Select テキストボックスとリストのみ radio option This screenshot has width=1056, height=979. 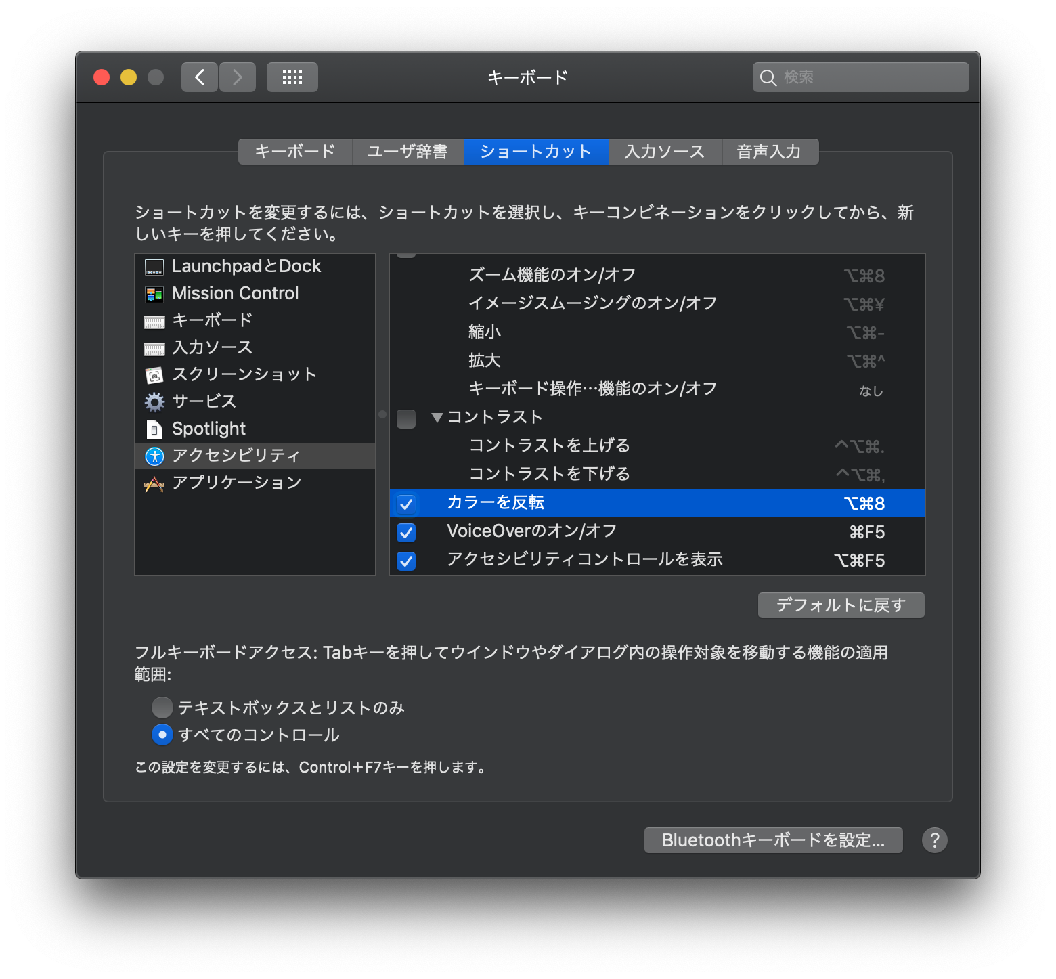[x=162, y=707]
